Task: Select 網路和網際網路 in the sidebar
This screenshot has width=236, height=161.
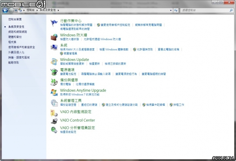Action: (18, 32)
